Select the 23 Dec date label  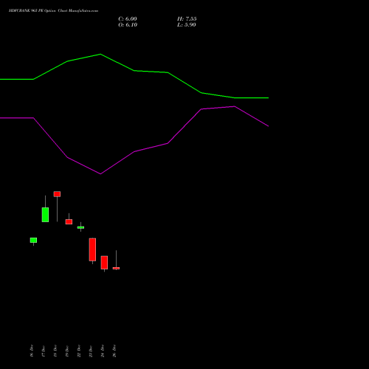[x=91, y=351]
